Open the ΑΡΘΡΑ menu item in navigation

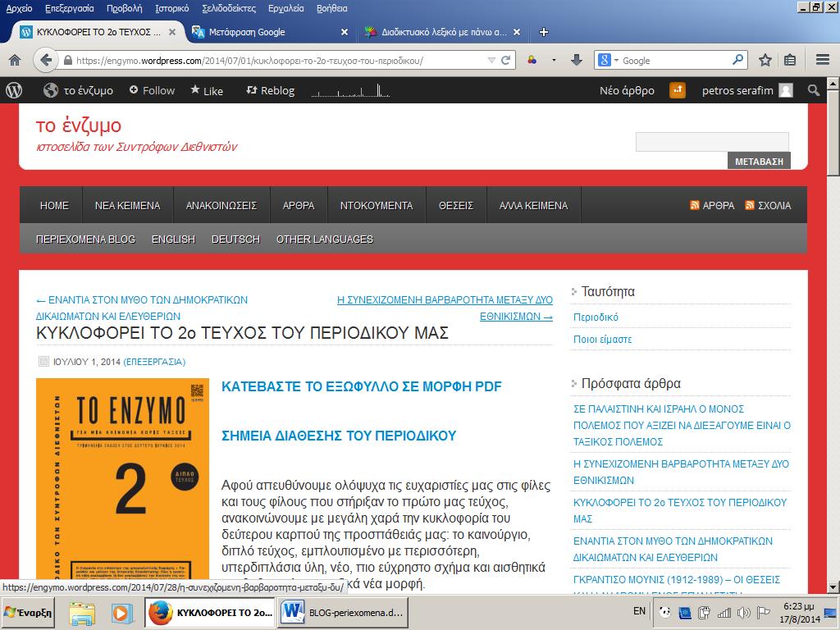click(x=299, y=205)
